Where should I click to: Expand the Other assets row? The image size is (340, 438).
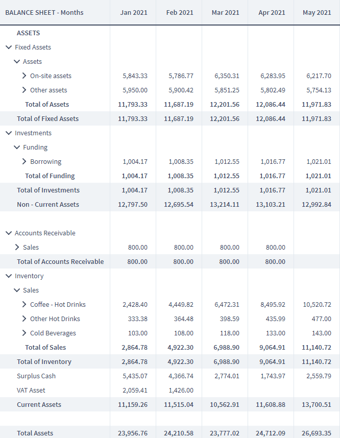tap(25, 90)
